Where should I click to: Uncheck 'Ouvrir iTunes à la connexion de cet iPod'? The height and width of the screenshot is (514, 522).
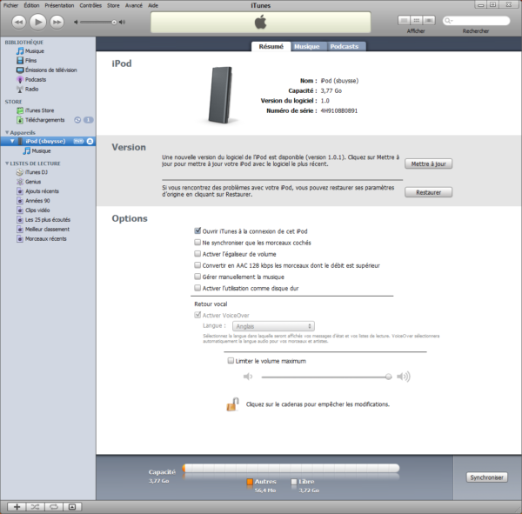pos(197,230)
